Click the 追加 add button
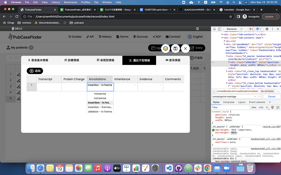Image resolution: width=281 pixels, height=175 pixels. (35, 71)
